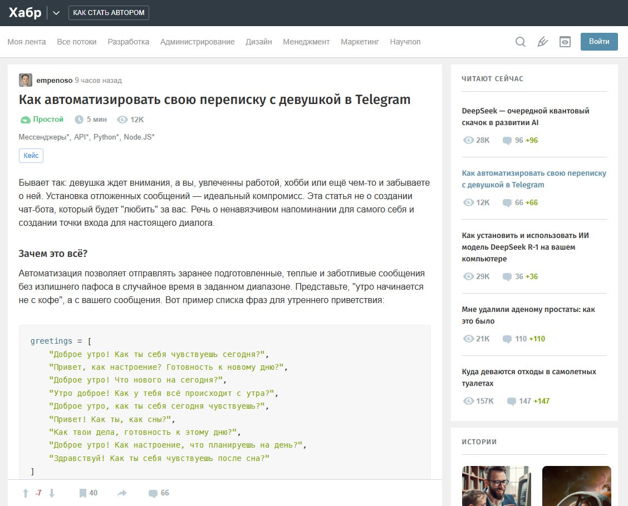Viewport: 628px width, 506px height.
Task: Open the article about аденому простаты
Action: 528,315
